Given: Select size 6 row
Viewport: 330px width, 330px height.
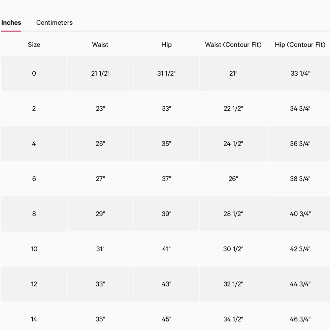Looking at the screenshot, I should (x=34, y=179).
